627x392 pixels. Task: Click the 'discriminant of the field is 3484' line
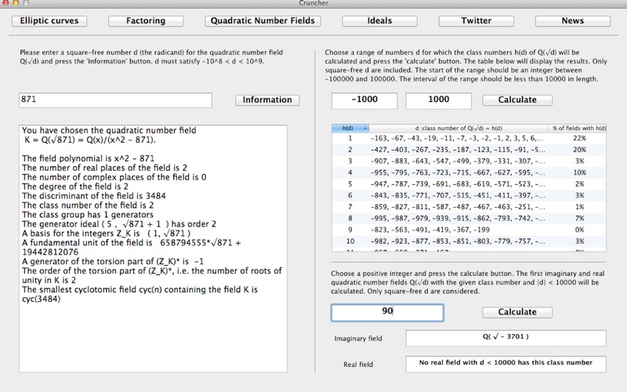94,196
